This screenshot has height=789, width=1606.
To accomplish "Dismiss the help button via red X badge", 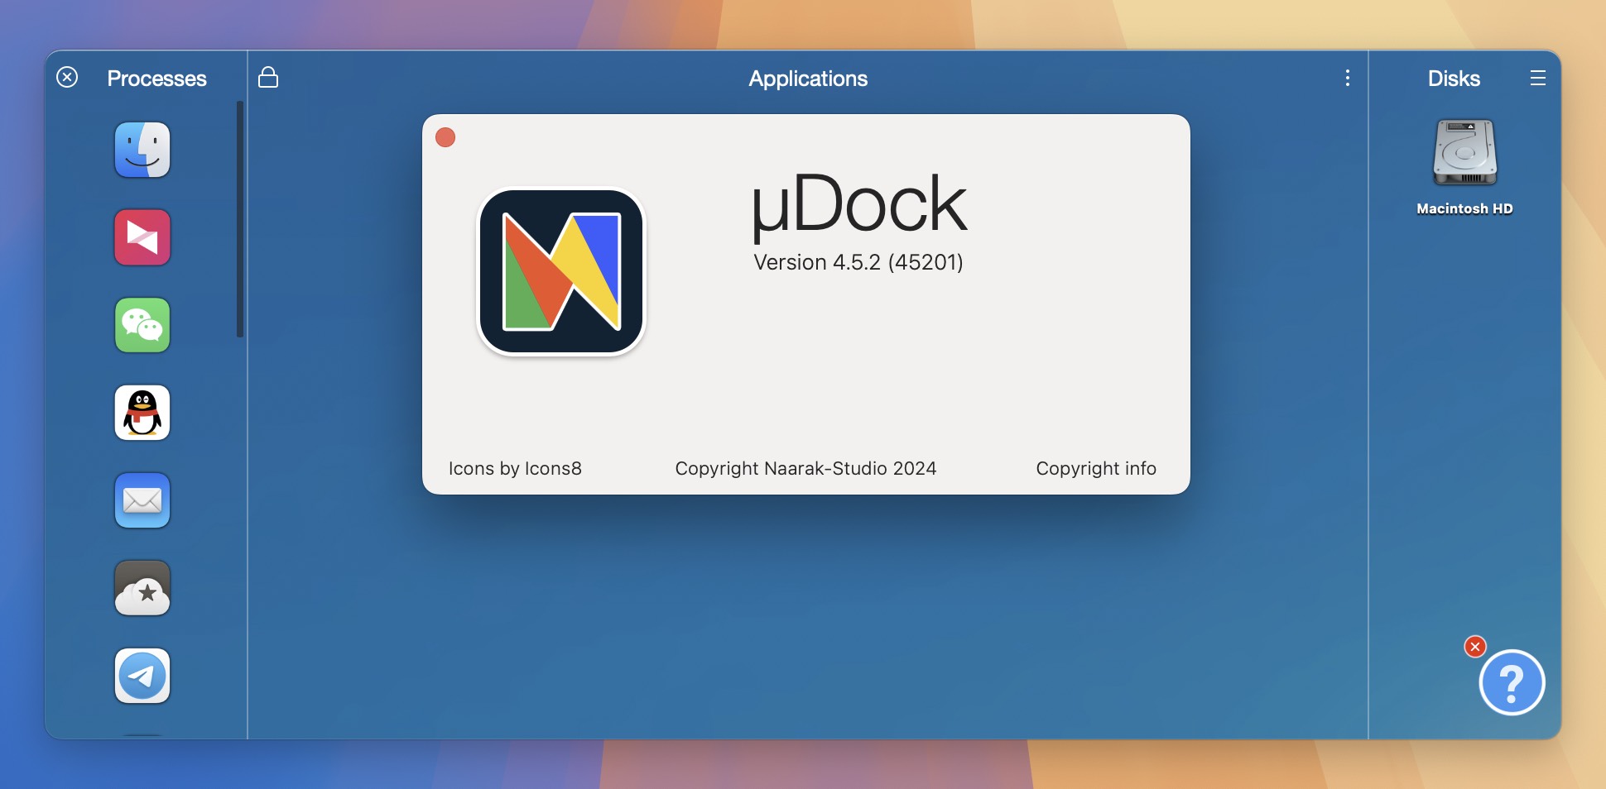I will pos(1475,647).
